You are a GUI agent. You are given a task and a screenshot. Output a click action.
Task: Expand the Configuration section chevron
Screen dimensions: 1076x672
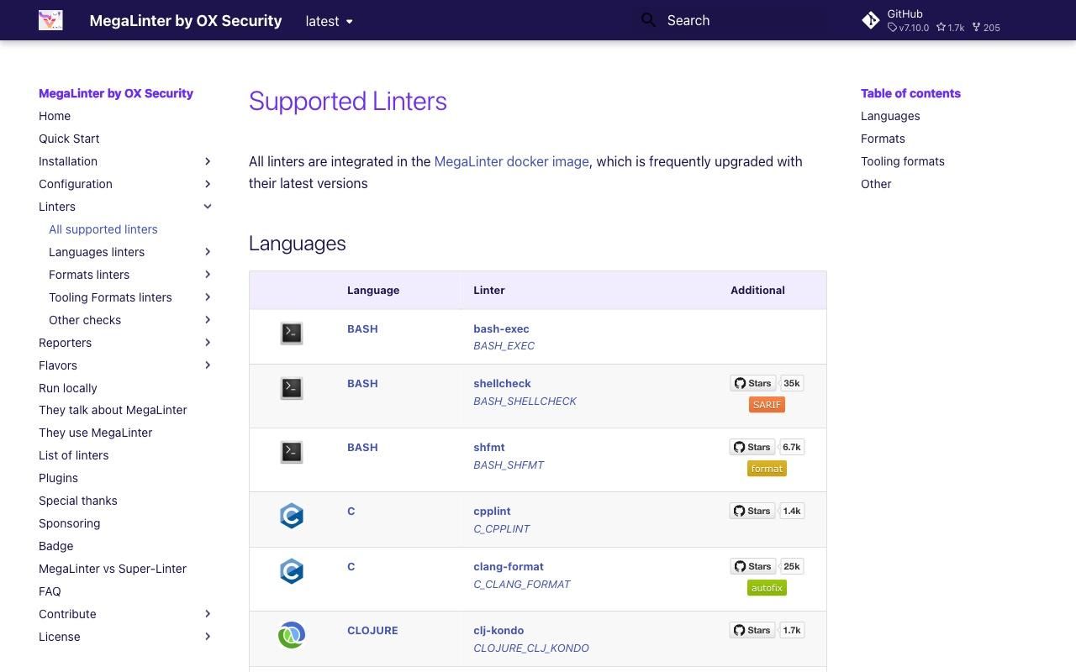pyautogui.click(x=208, y=184)
